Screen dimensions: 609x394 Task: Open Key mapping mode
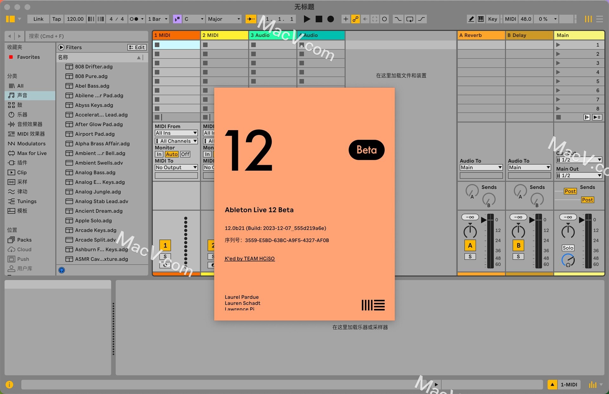493,19
